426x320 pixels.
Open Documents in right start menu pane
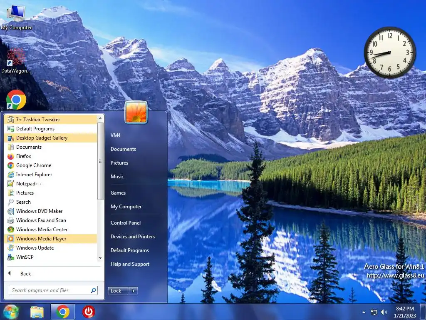pyautogui.click(x=123, y=149)
